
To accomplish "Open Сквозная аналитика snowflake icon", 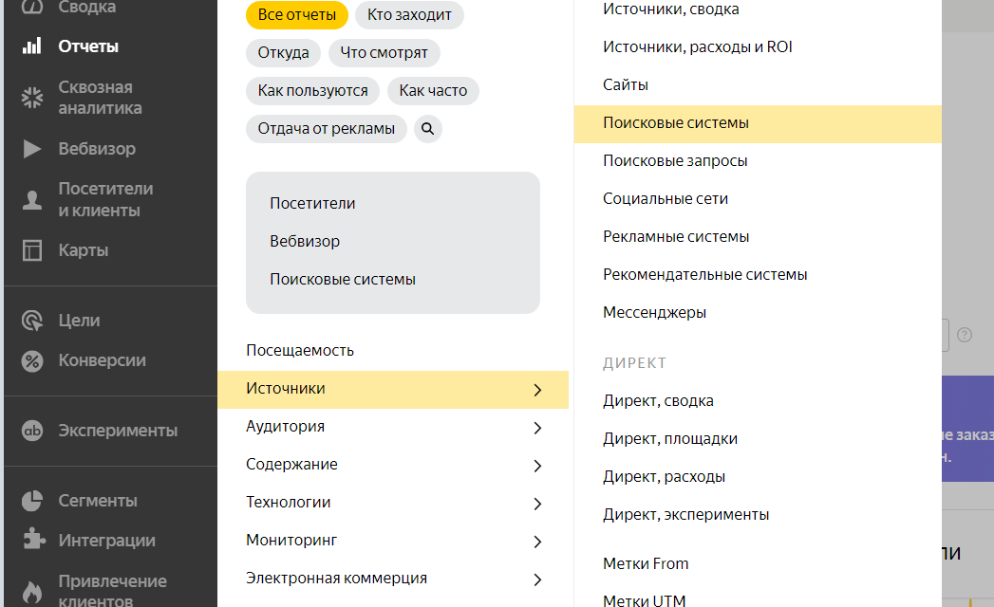I will [32, 98].
